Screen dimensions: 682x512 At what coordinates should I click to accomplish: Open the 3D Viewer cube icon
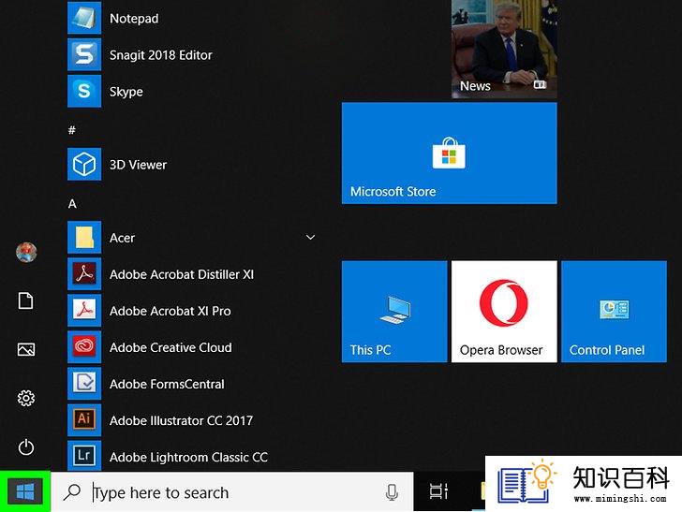tap(84, 165)
